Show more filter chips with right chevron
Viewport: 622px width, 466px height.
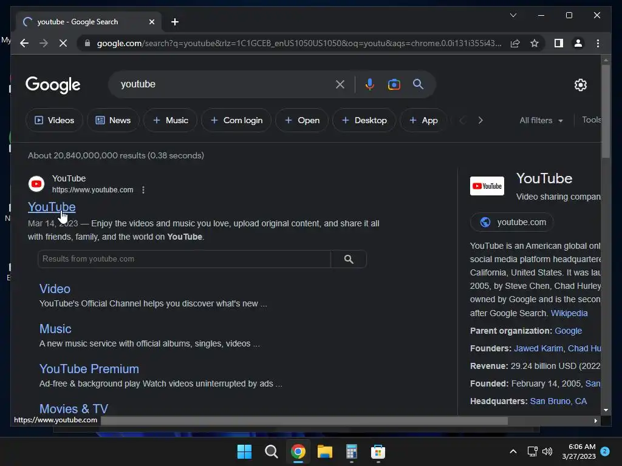(x=480, y=120)
